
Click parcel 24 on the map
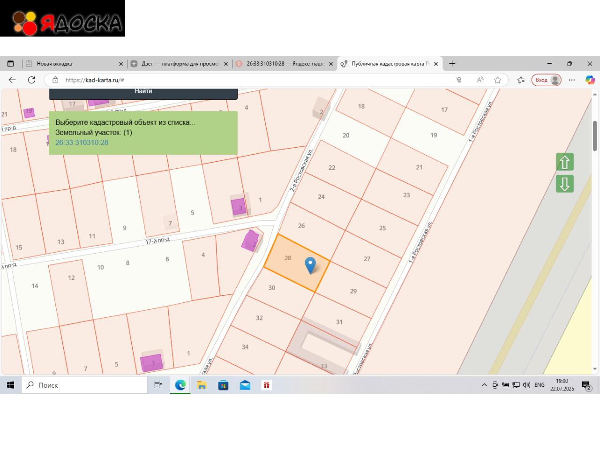pos(321,197)
